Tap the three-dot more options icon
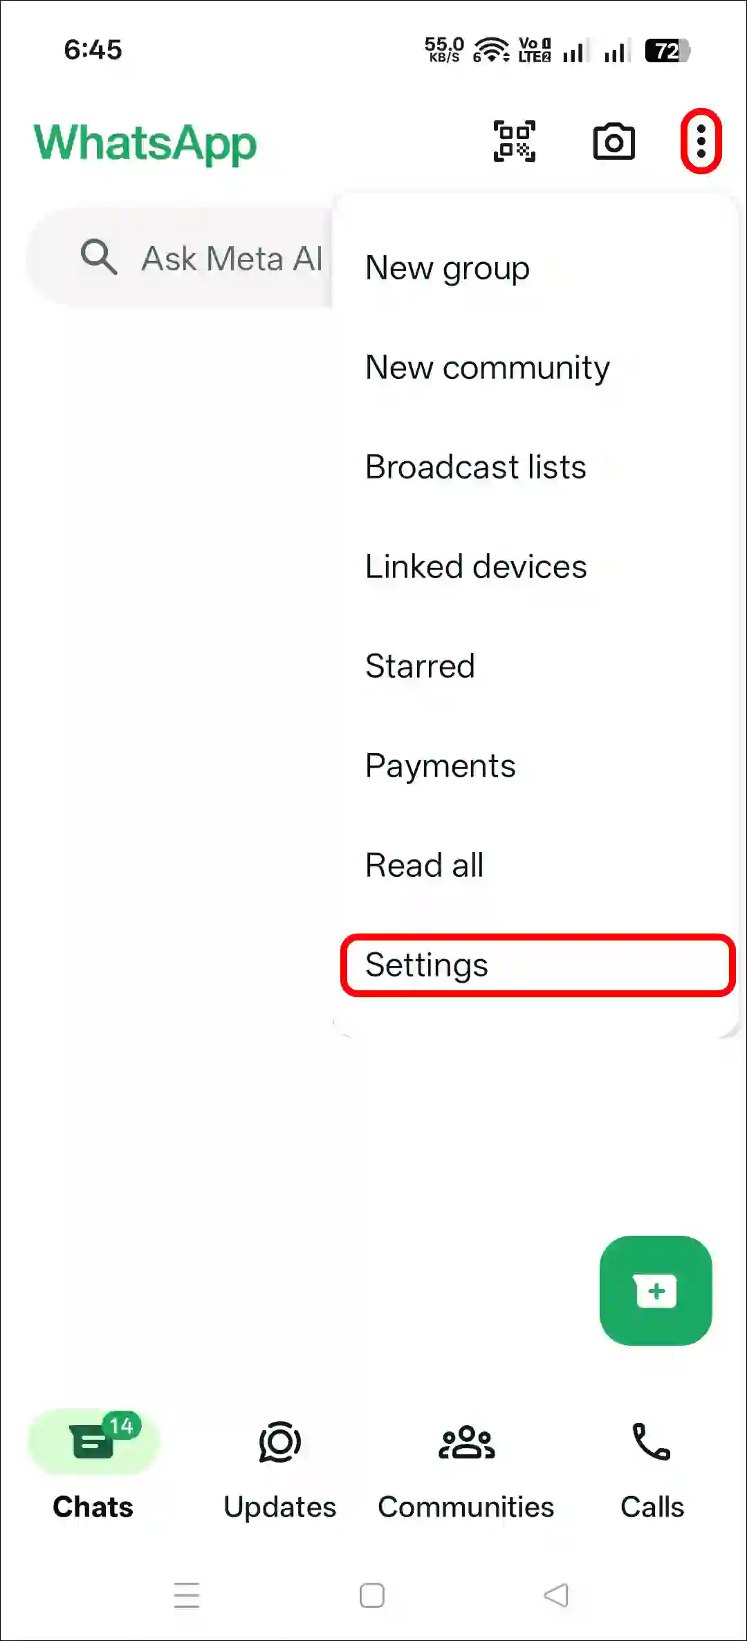Screen dimensions: 747x1641 701,141
